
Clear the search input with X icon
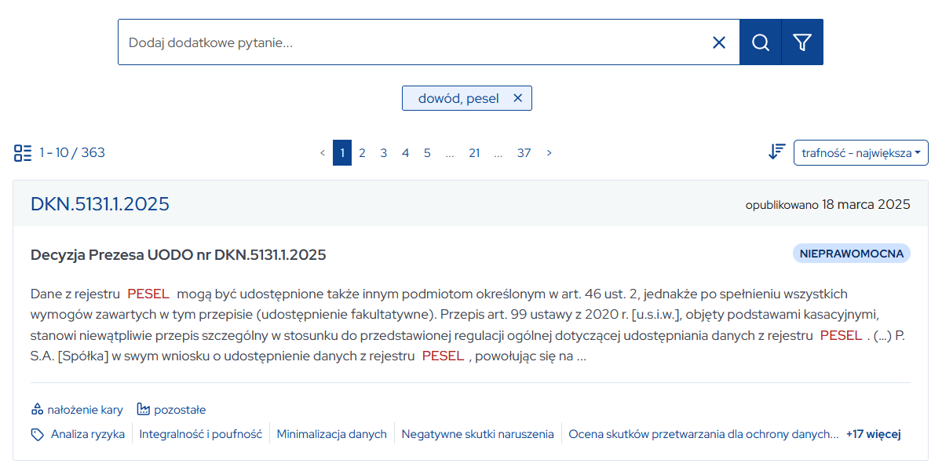point(718,42)
